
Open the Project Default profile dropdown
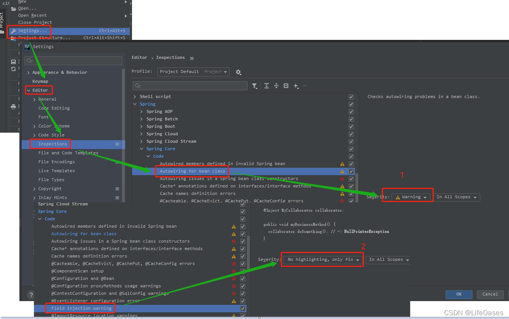click(x=193, y=72)
